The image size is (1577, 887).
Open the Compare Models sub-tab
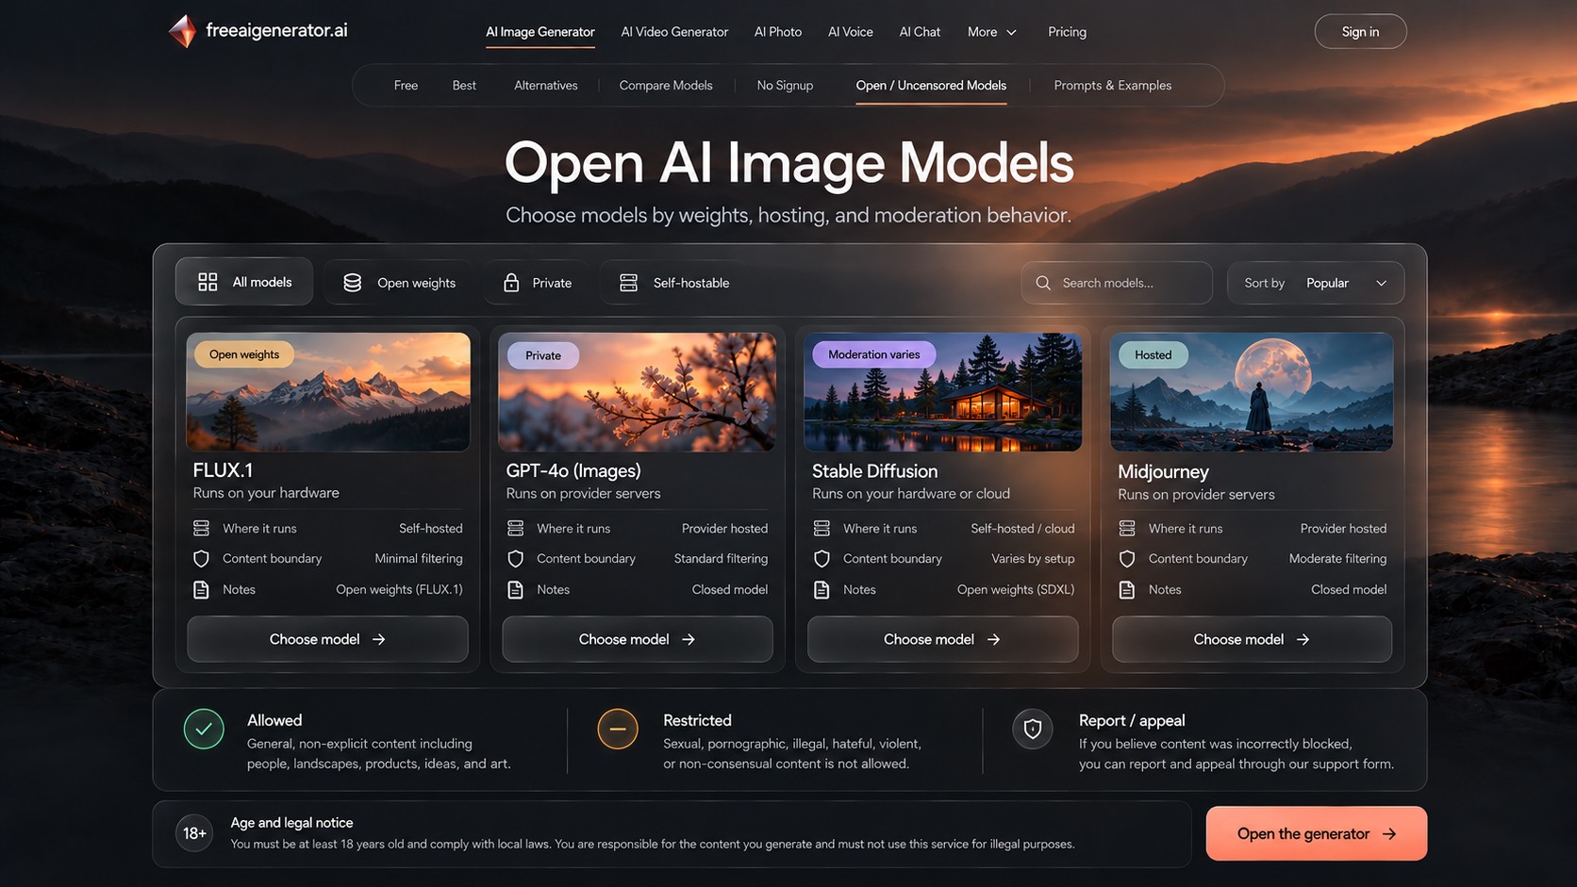666,85
